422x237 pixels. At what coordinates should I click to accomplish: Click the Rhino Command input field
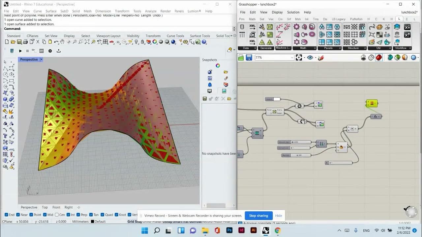119,29
